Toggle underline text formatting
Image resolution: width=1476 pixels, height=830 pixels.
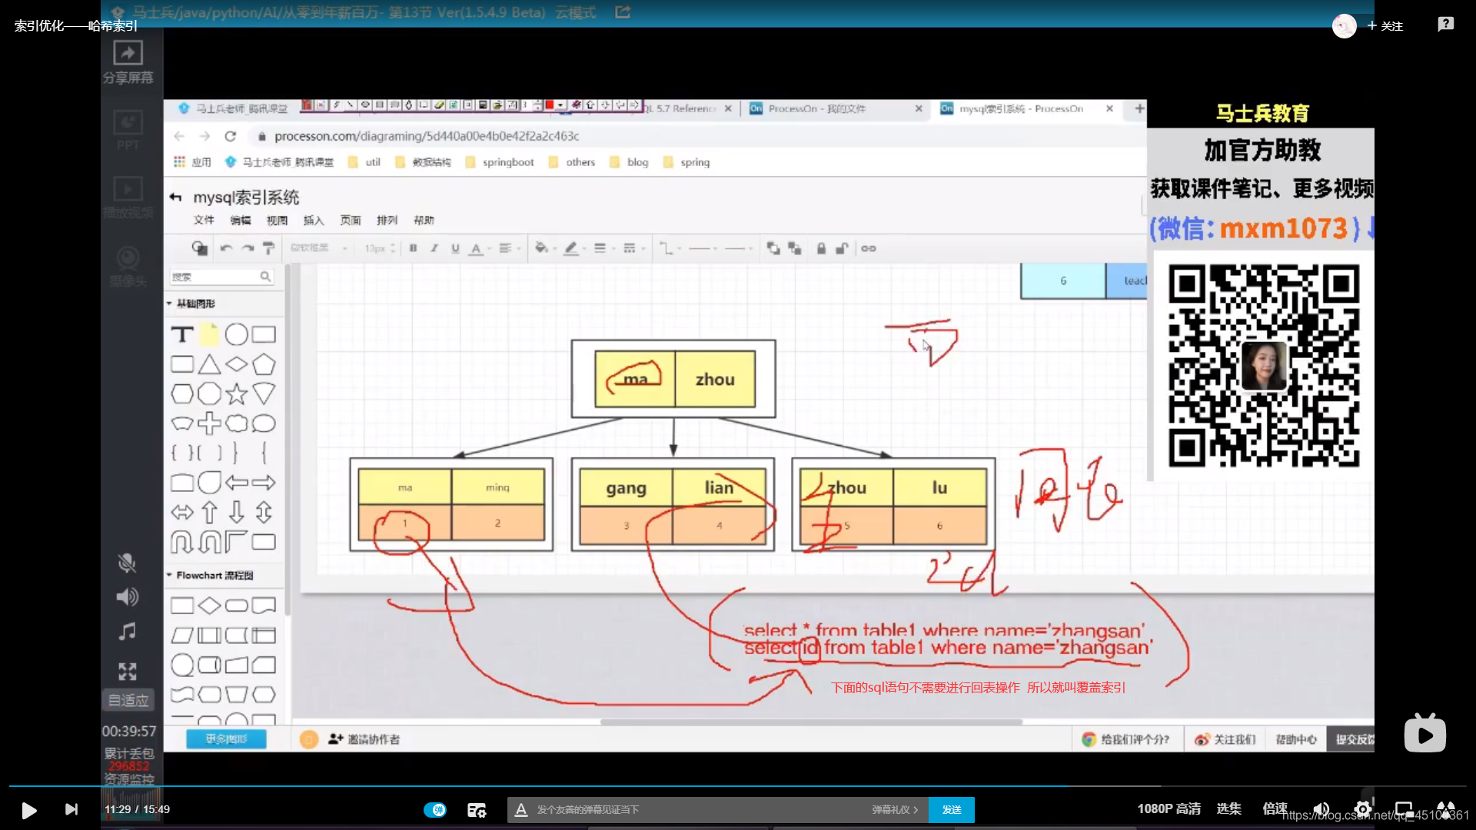click(x=455, y=248)
